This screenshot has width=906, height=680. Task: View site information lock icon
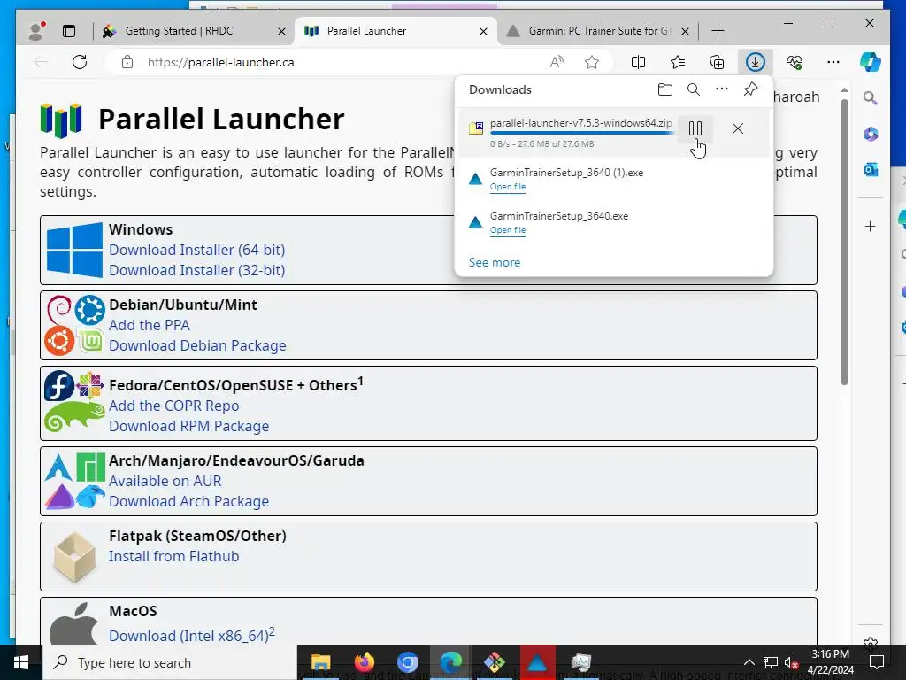pos(127,62)
